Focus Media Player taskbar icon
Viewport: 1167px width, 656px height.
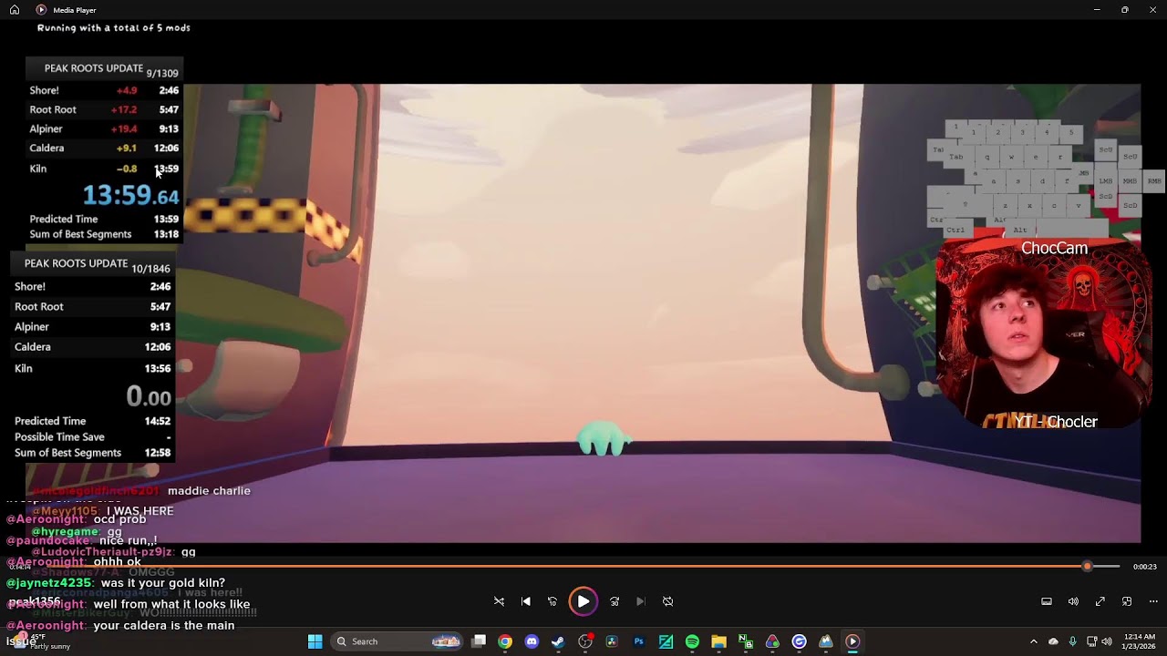tap(852, 641)
